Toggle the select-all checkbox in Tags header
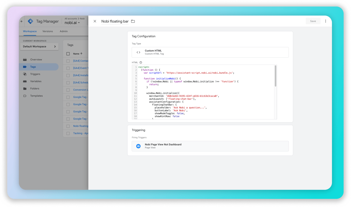Viewport: 351px width, 207px height. (x=68, y=54)
